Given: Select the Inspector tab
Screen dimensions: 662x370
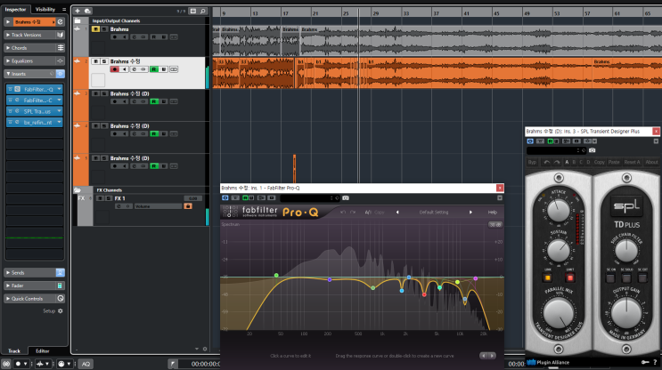Looking at the screenshot, I should (15, 9).
